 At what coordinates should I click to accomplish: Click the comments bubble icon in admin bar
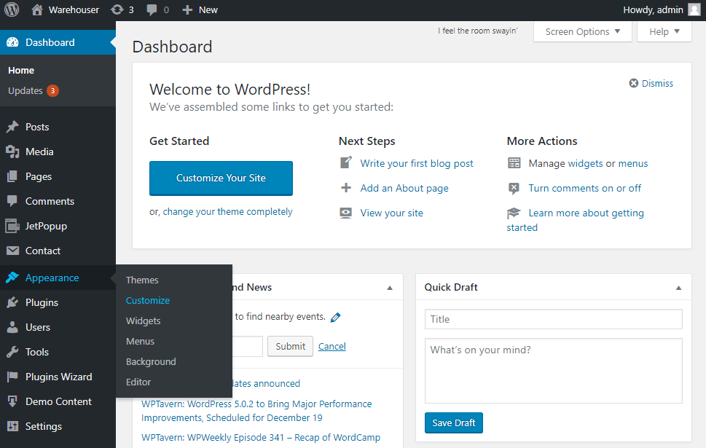(x=152, y=10)
